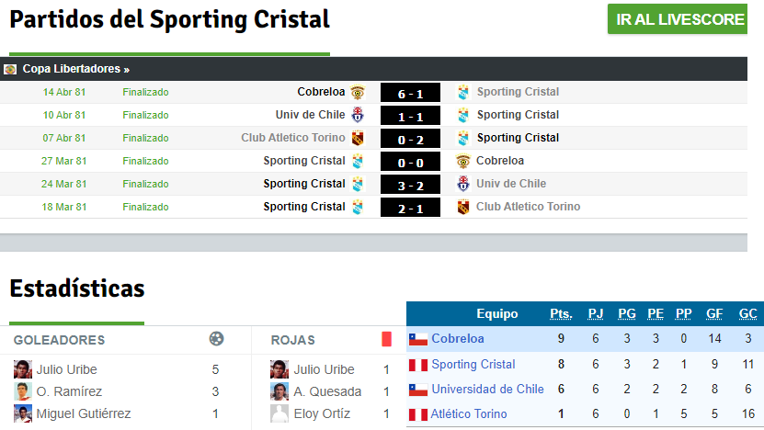Click the IR AL LIVESCORE button
Image resolution: width=764 pixels, height=430 pixels.
678,19
